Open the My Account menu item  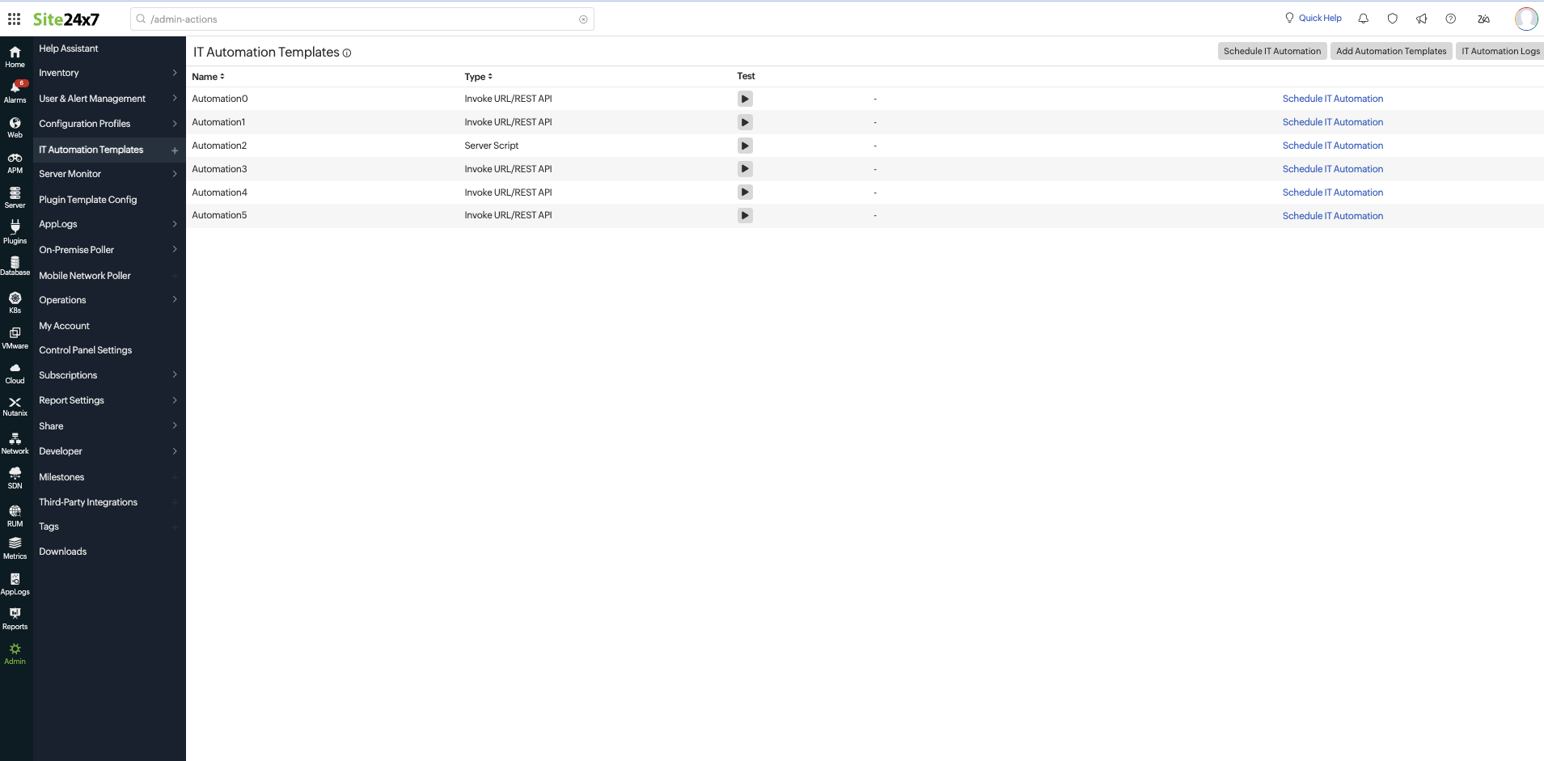[x=64, y=326]
